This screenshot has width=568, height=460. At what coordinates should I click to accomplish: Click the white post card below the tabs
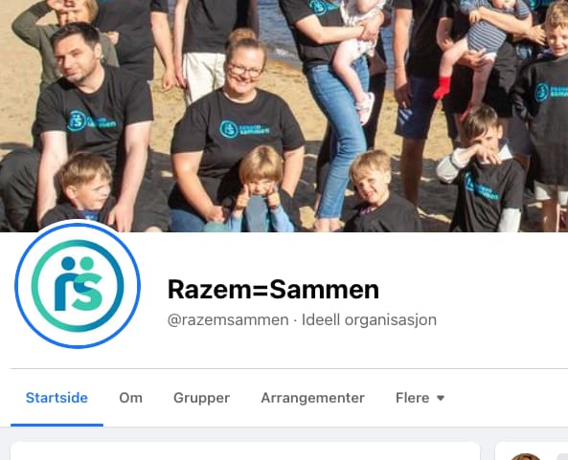click(x=245, y=451)
